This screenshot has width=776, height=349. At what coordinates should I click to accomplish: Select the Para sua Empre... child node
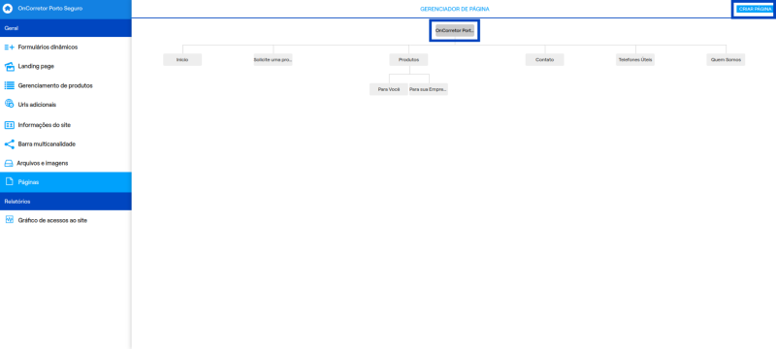(429, 89)
